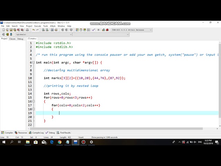Screen dimensions: 221x166
Task: Open the Compile Log bottom tab
Action: 36,133
